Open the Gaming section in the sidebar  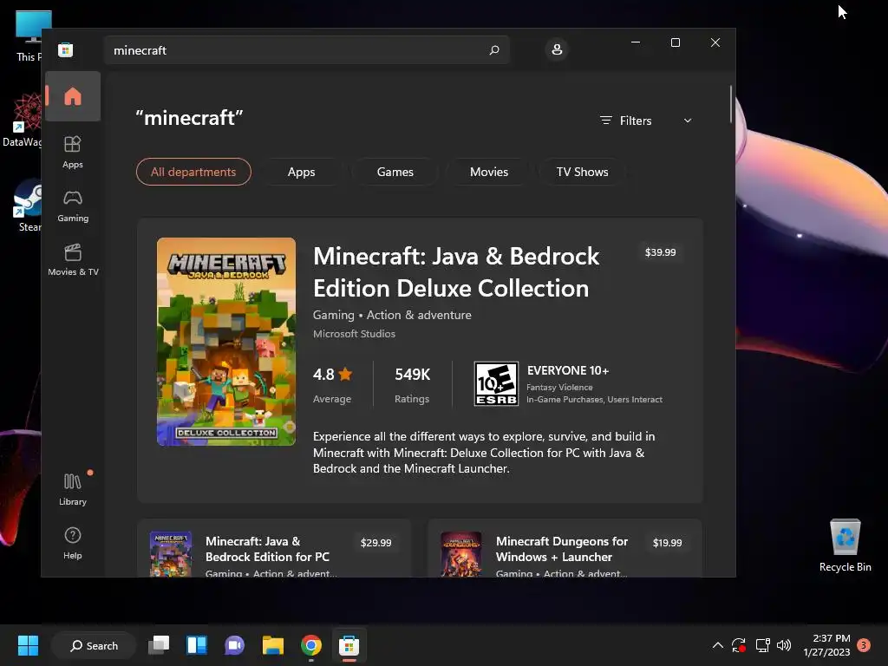[x=73, y=206]
